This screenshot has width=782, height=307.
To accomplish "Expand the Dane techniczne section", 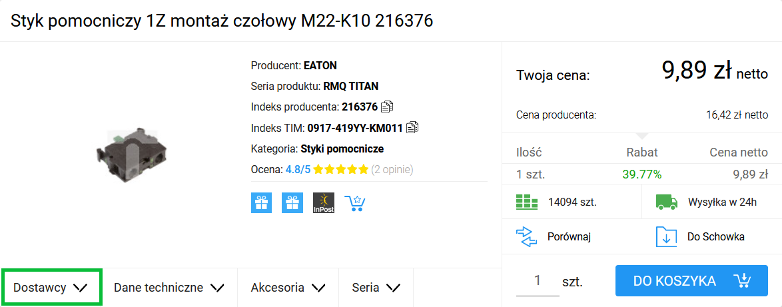I will click(x=170, y=288).
